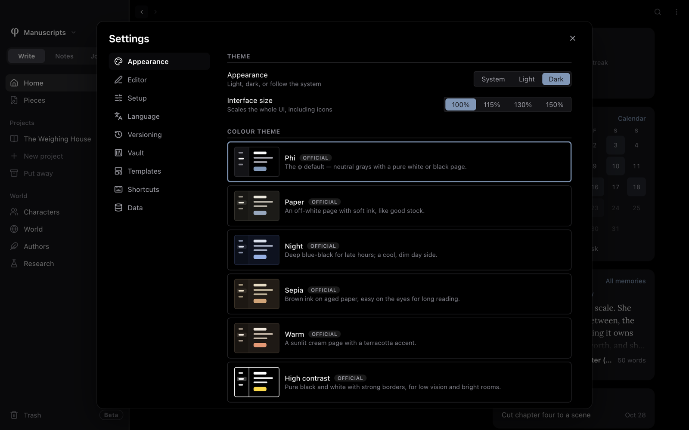This screenshot has width=689, height=430.
Task: Click the Sepia theme preview thumbnail
Action: (x=257, y=294)
